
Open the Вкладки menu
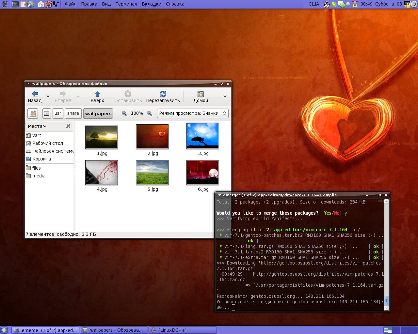[152, 4]
